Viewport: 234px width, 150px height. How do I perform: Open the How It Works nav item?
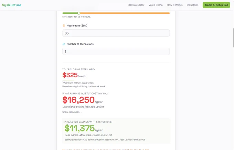(x=174, y=5)
